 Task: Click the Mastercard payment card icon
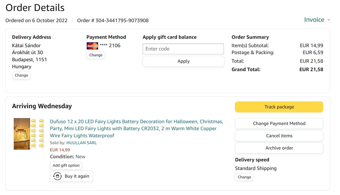[92, 46]
